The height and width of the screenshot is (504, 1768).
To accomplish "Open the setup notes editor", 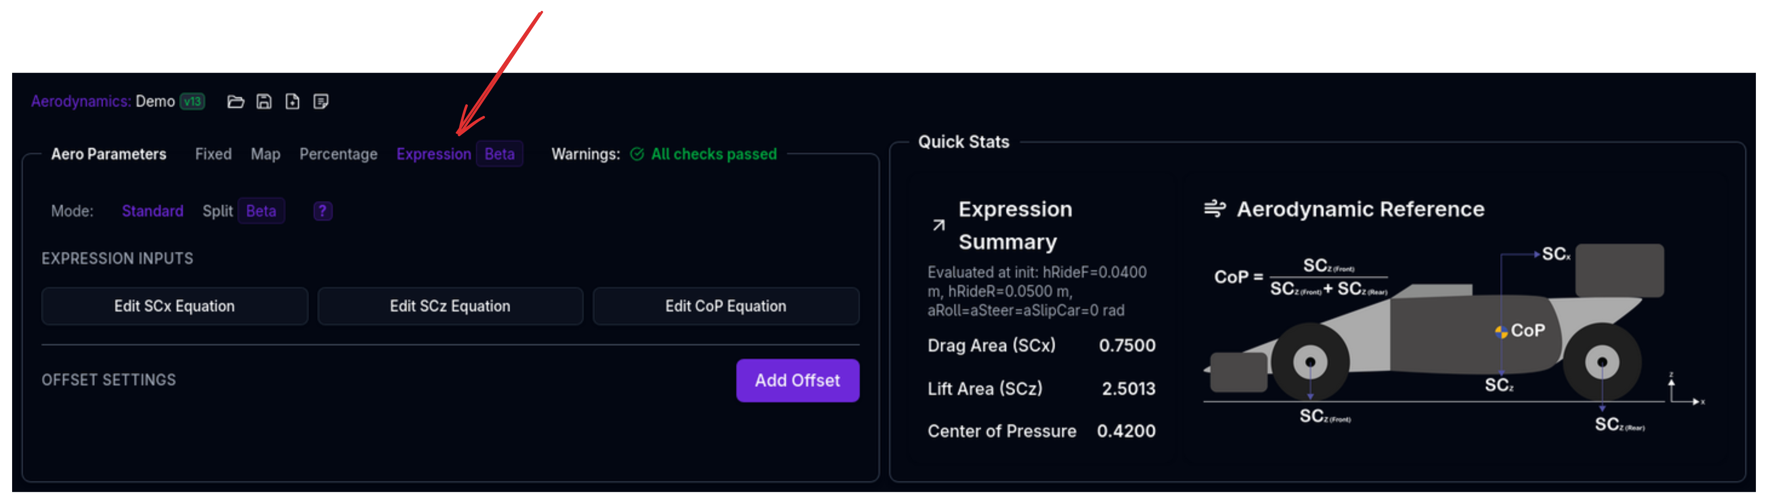I will pos(321,102).
